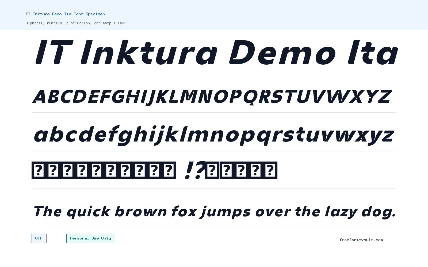Open the freefontsvault.com link

pos(361,240)
